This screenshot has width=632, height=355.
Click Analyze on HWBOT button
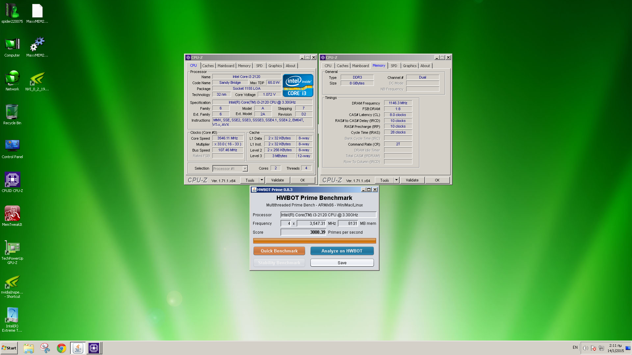coord(342,251)
